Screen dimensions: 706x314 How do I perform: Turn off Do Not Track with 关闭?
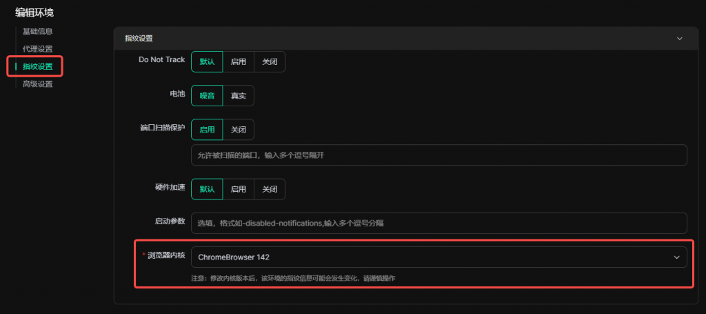pyautogui.click(x=270, y=61)
